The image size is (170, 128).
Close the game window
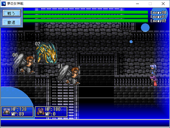[163, 4]
